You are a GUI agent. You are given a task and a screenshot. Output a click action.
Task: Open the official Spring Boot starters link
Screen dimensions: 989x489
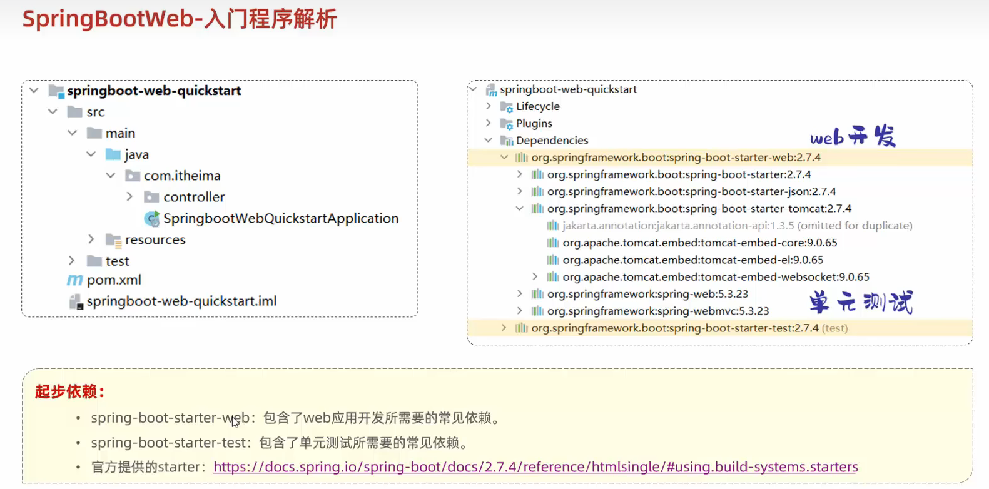[x=535, y=467]
